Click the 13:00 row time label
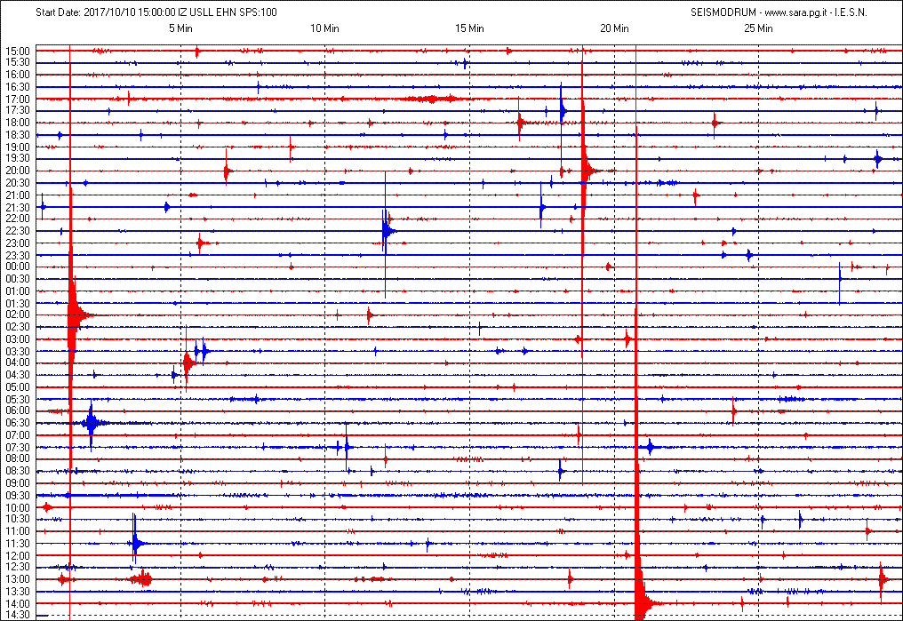 [18, 579]
